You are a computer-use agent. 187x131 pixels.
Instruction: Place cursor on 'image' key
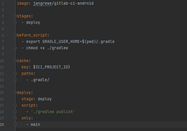point(22,3)
